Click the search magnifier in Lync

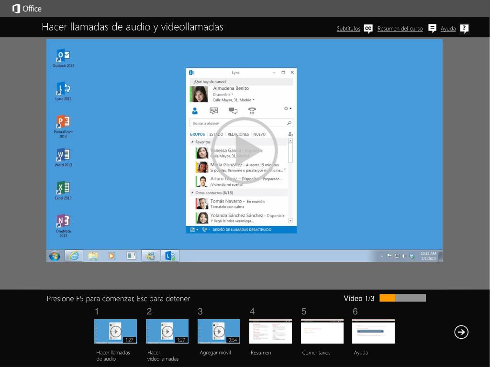[x=289, y=123]
